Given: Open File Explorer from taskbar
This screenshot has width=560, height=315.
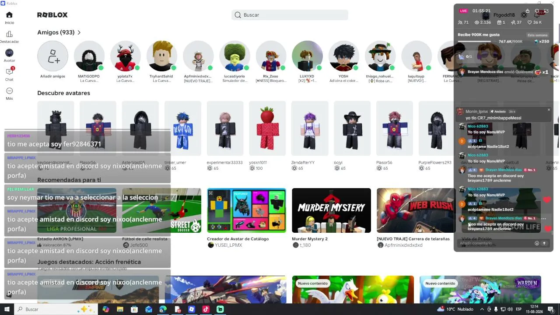Looking at the screenshot, I should [120, 309].
